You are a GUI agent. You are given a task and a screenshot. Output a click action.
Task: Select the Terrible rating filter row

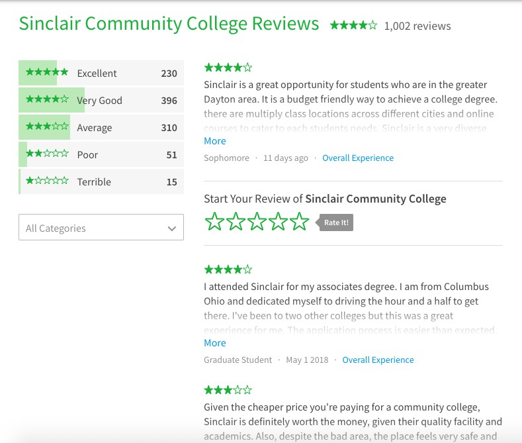[x=101, y=181]
